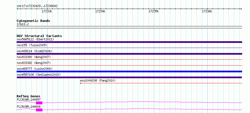Click the magenta exon box of FLCN|NM_144997
The height and width of the screenshot is (113, 250).
tap(39, 103)
